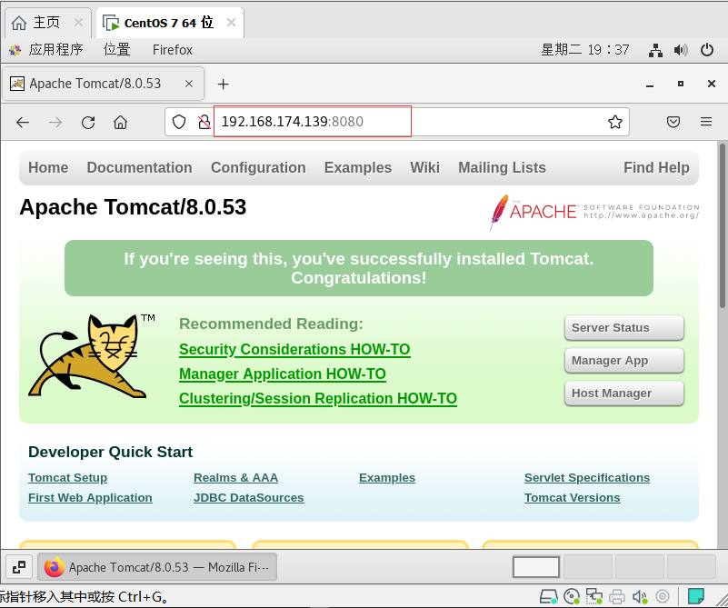Open the top navigation Examples link

[358, 167]
